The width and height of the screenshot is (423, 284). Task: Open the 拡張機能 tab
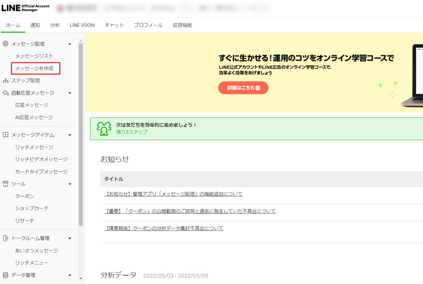click(182, 25)
